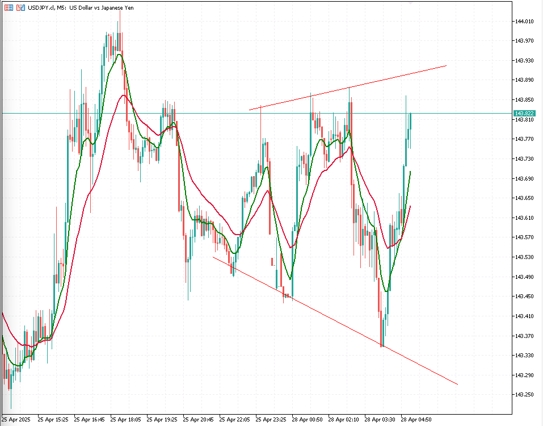Click the 143.970 price axis label

[x=524, y=40]
